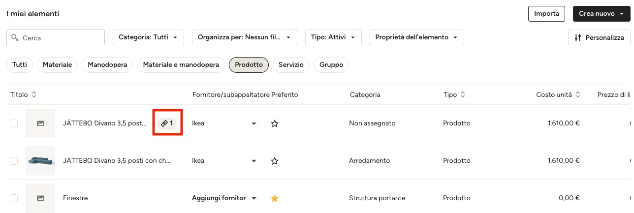
Task: Switch to the Materiale tab
Action: 57,65
